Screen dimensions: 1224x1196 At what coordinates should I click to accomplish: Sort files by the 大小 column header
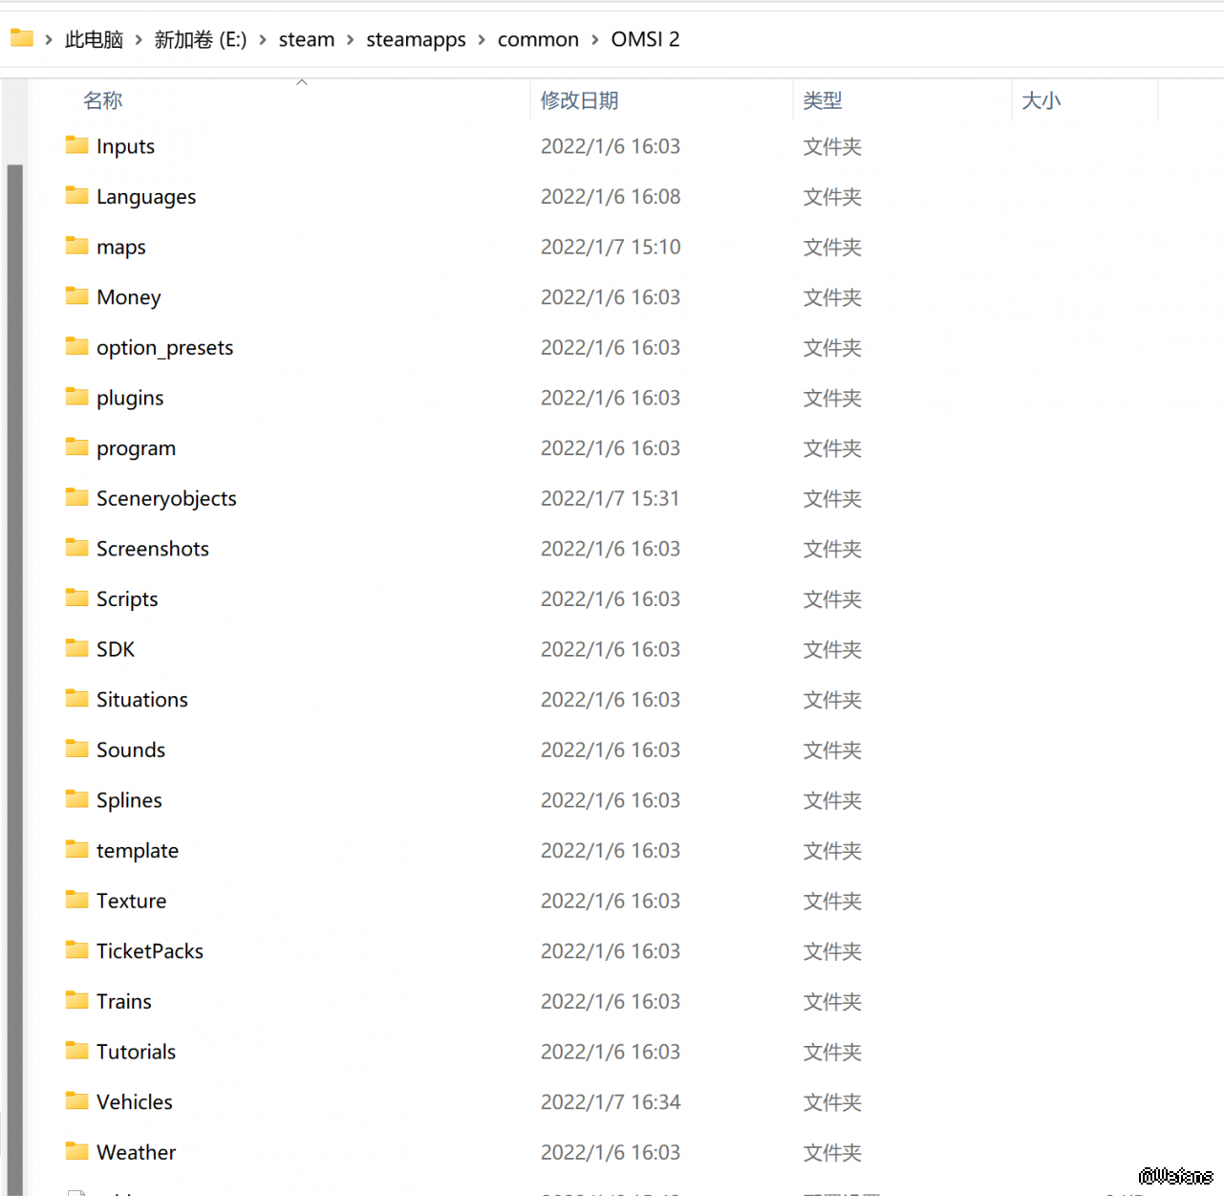[x=1041, y=100]
